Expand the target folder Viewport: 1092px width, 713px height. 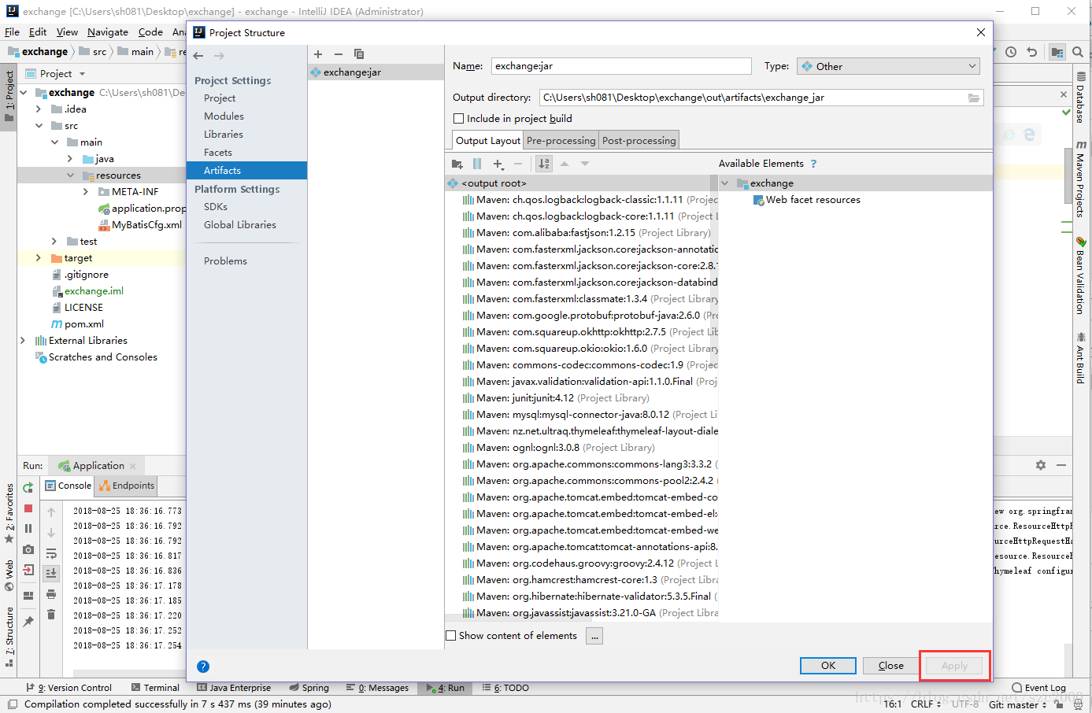[38, 258]
